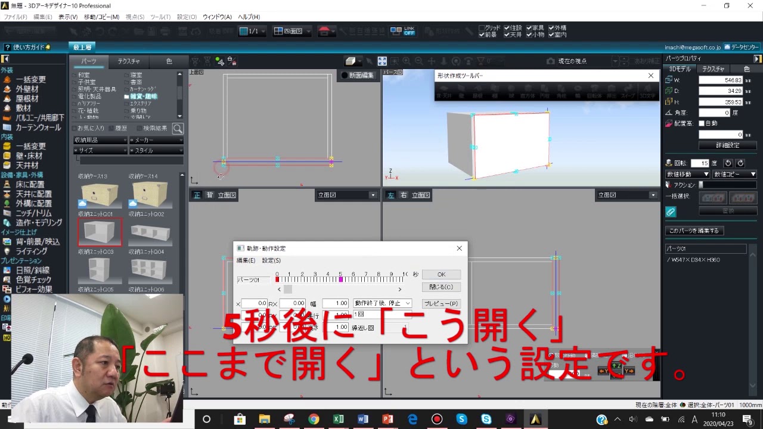Collapse the パーツプロパティ panel arrow
This screenshot has width=763, height=429.
pos(758,59)
